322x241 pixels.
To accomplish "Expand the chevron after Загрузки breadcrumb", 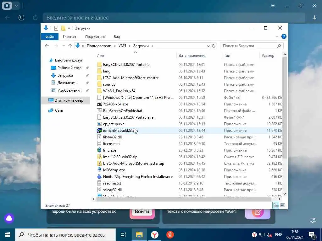I will [x=153, y=46].
